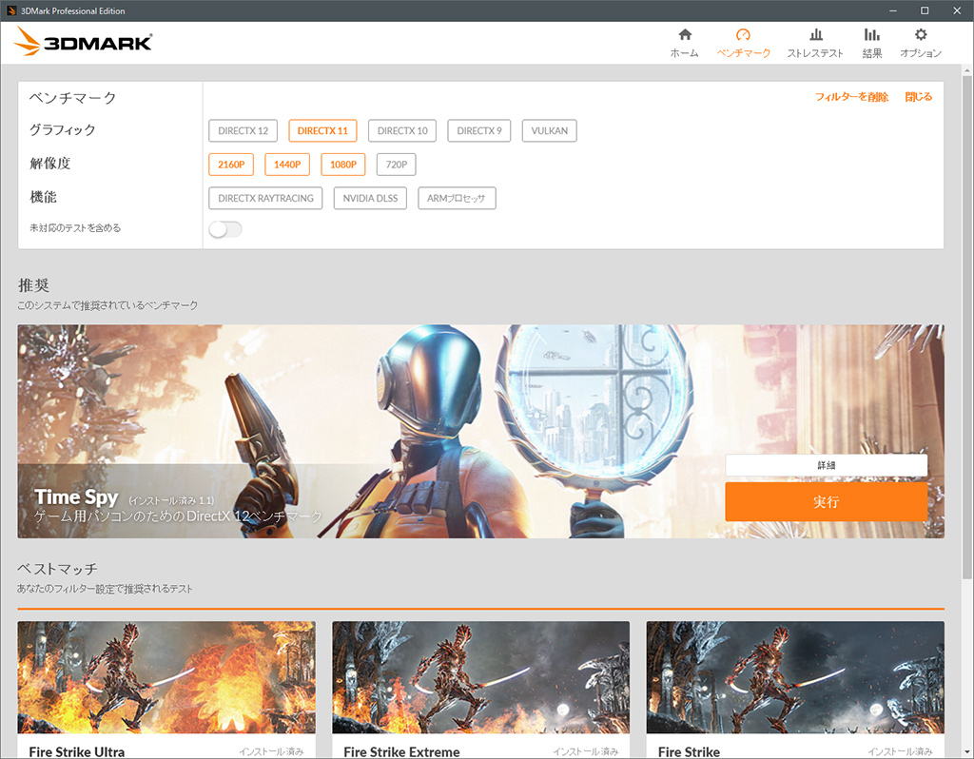This screenshot has height=759, width=974.
Task: Click the orange 実行 run button
Action: (x=827, y=502)
